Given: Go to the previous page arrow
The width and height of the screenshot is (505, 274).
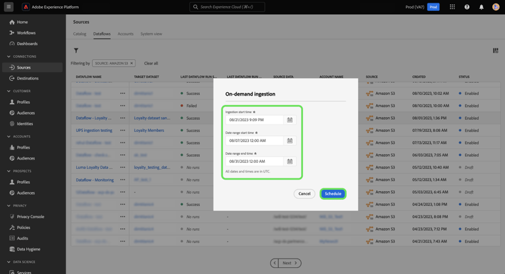Looking at the screenshot, I should (x=275, y=263).
